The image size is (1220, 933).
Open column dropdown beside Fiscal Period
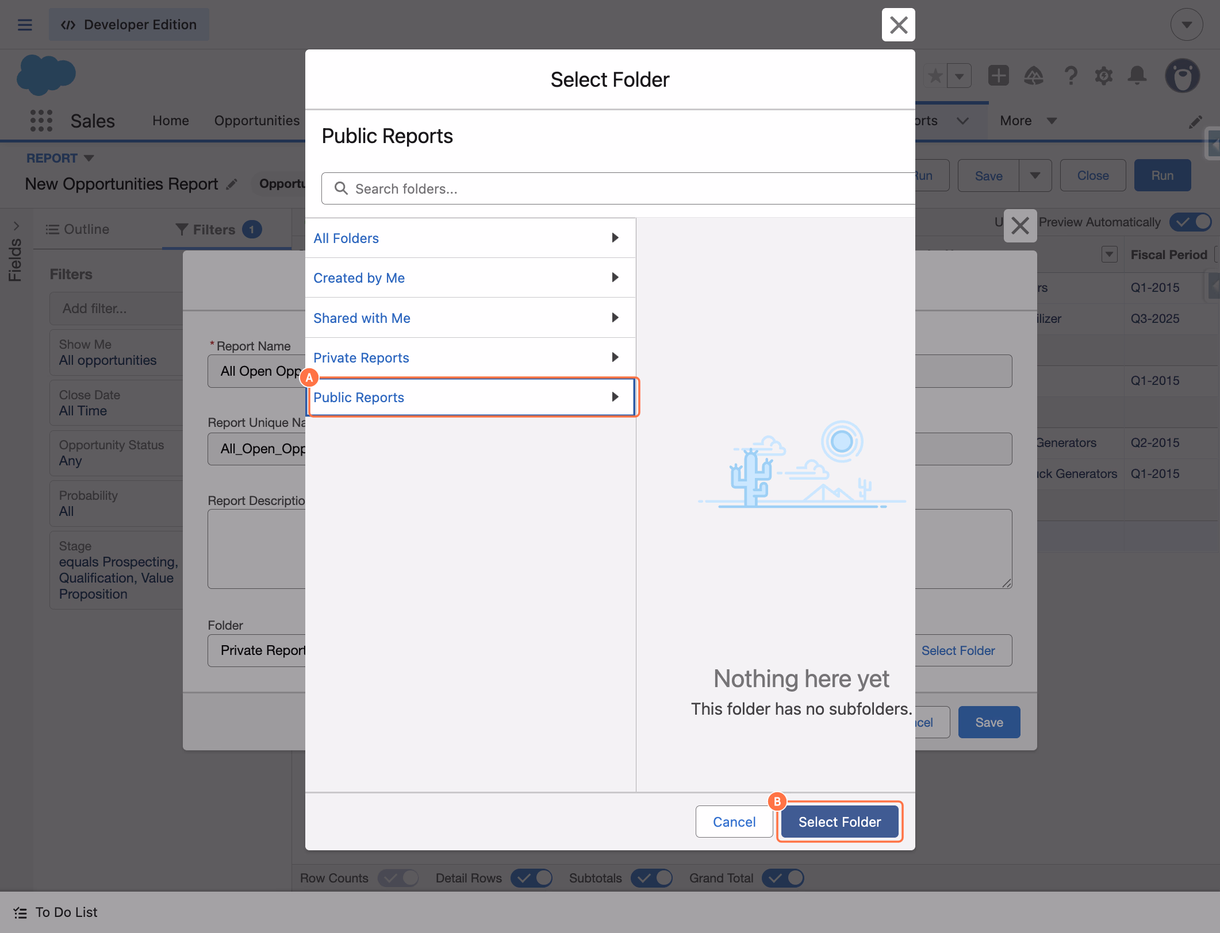[x=1110, y=255]
